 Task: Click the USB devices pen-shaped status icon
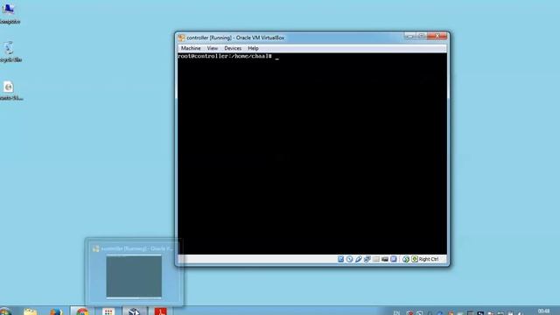click(358, 259)
